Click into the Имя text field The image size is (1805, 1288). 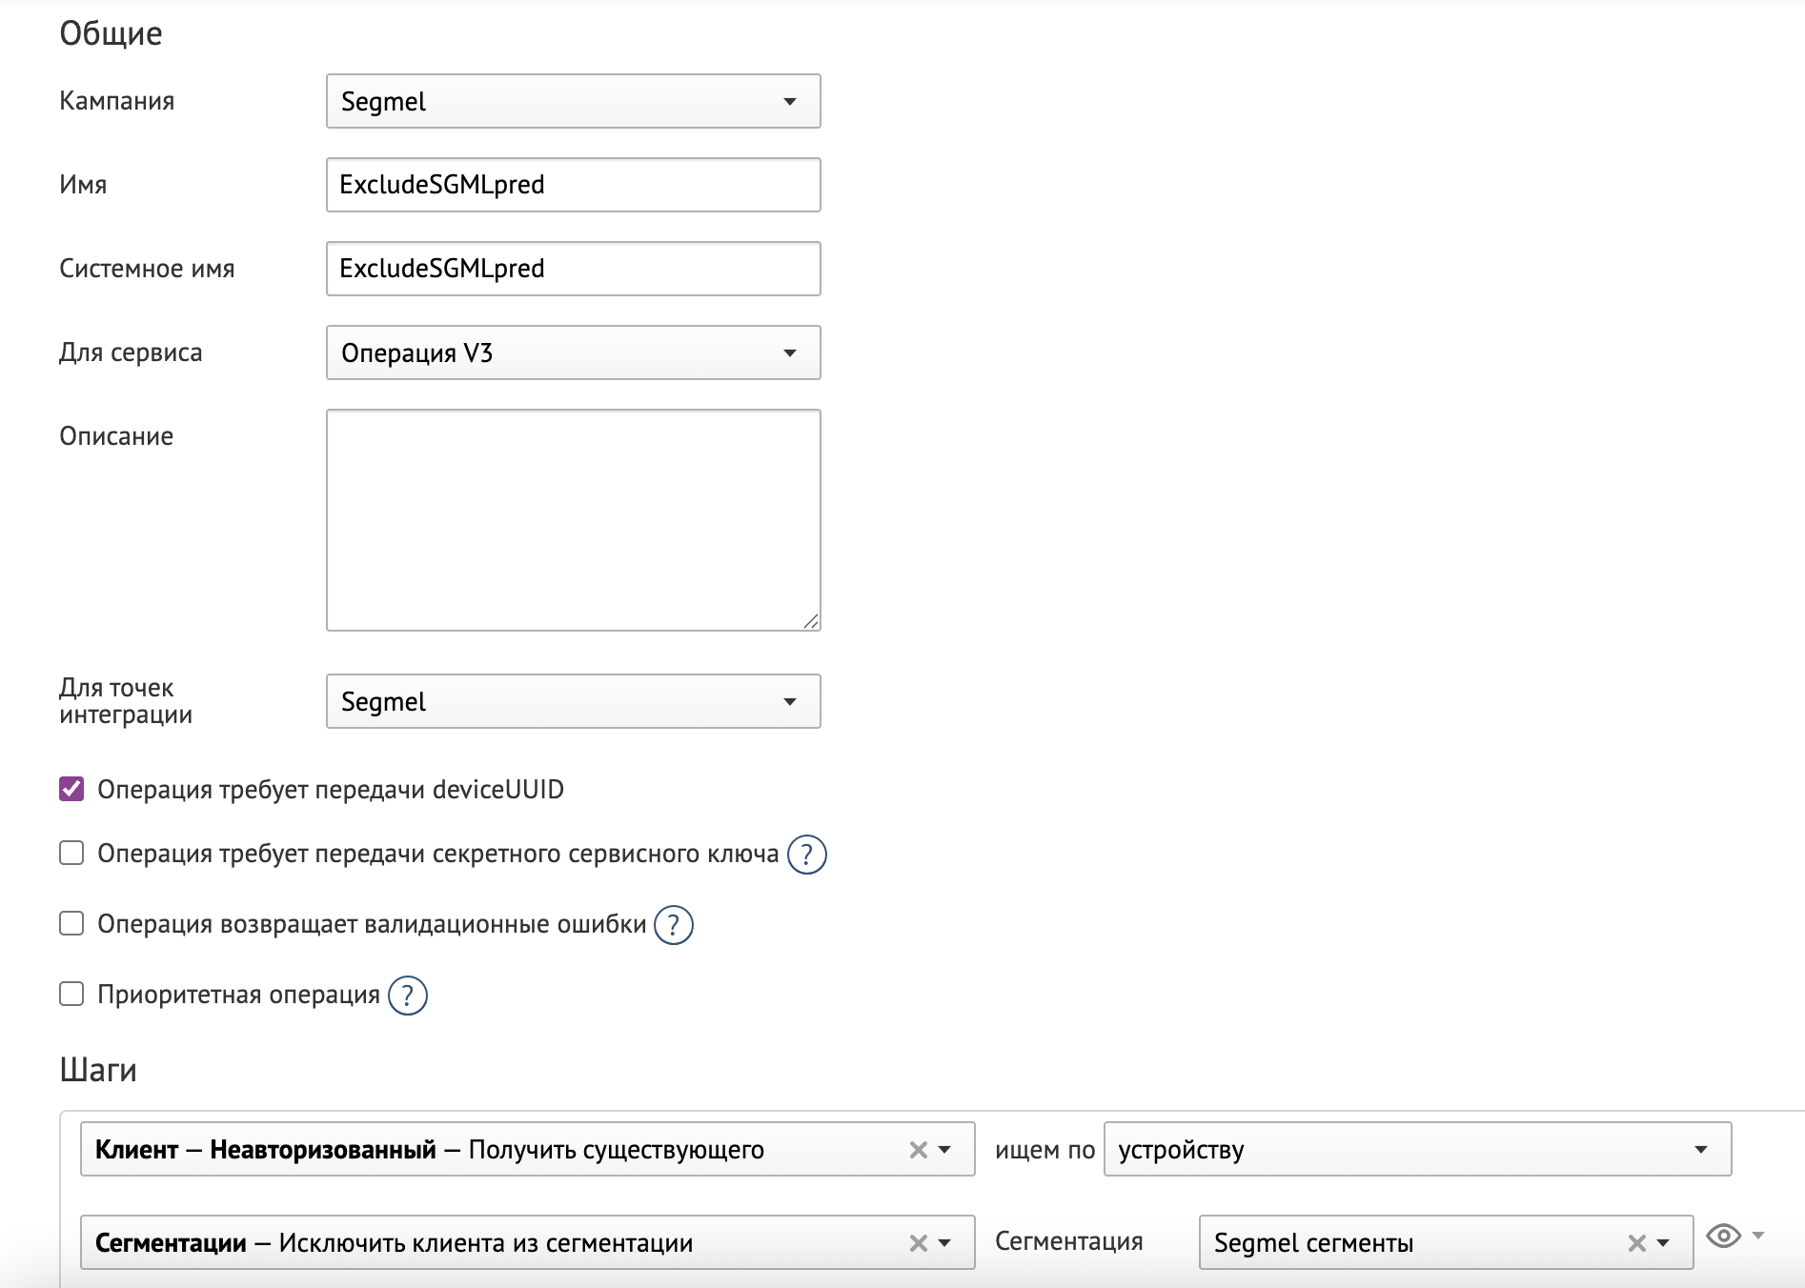tap(573, 185)
